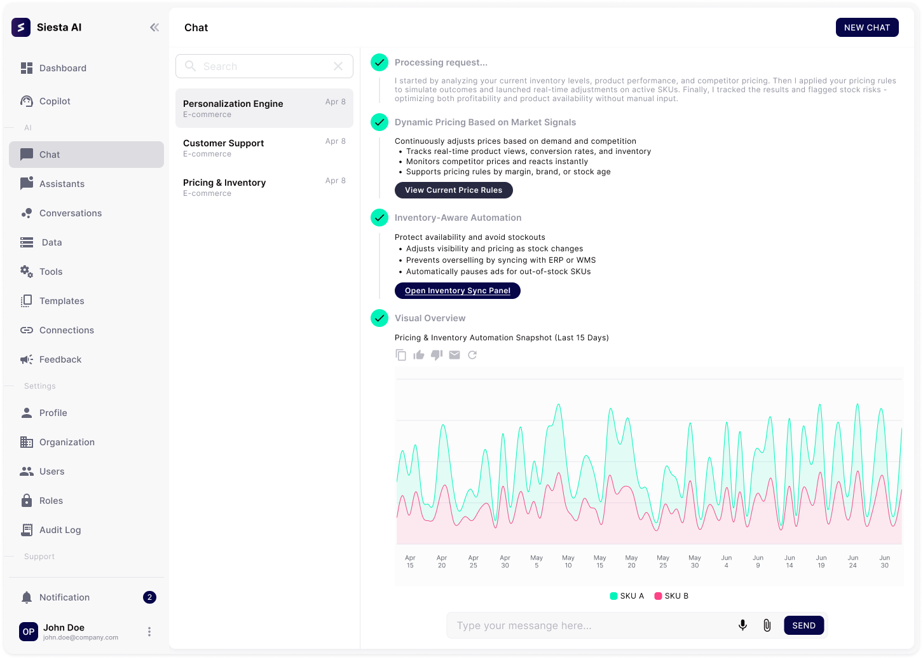923x659 pixels.
Task: Start voice input with microphone icon
Action: point(742,625)
